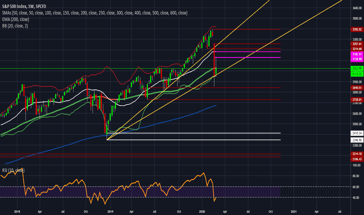Click the 3500.00 price axis tick
The width and height of the screenshot is (364, 215).
pos(357,18)
